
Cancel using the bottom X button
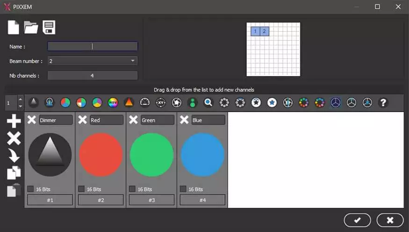click(390, 220)
